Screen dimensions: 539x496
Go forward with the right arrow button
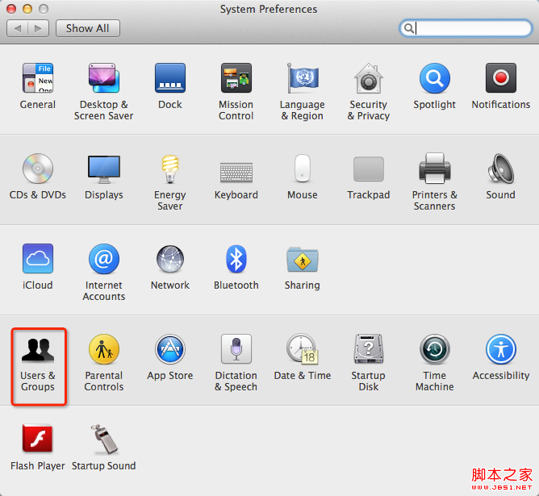pyautogui.click(x=38, y=28)
